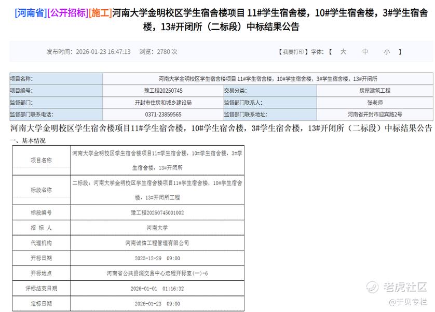Select the 一、基本情况 section heading

tap(28, 141)
